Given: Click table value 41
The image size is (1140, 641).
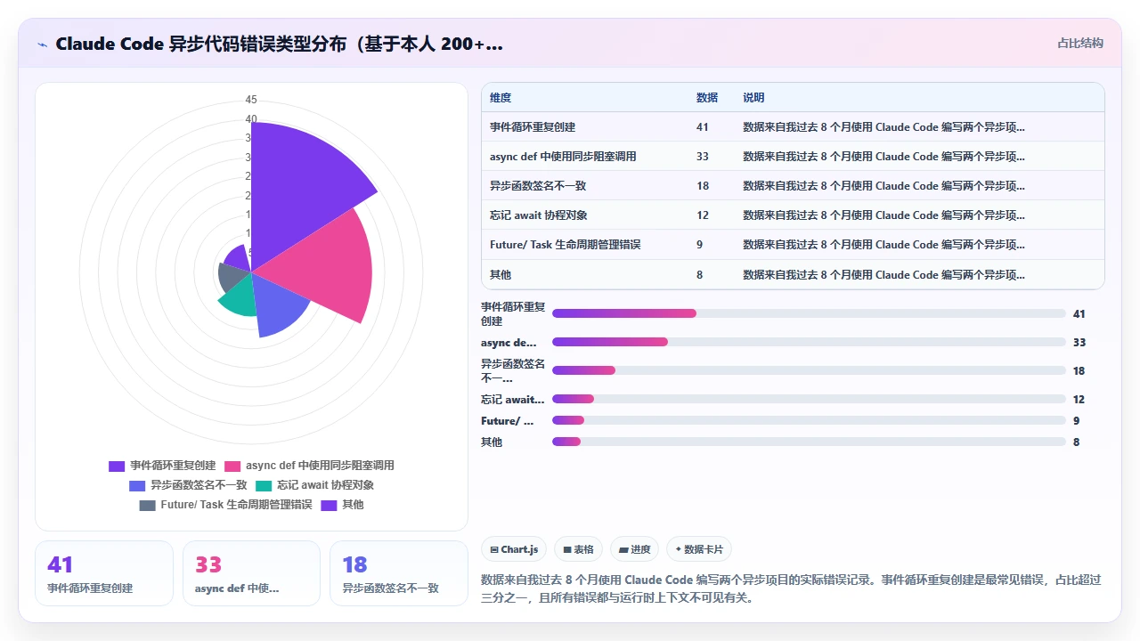Looking at the screenshot, I should (x=703, y=127).
